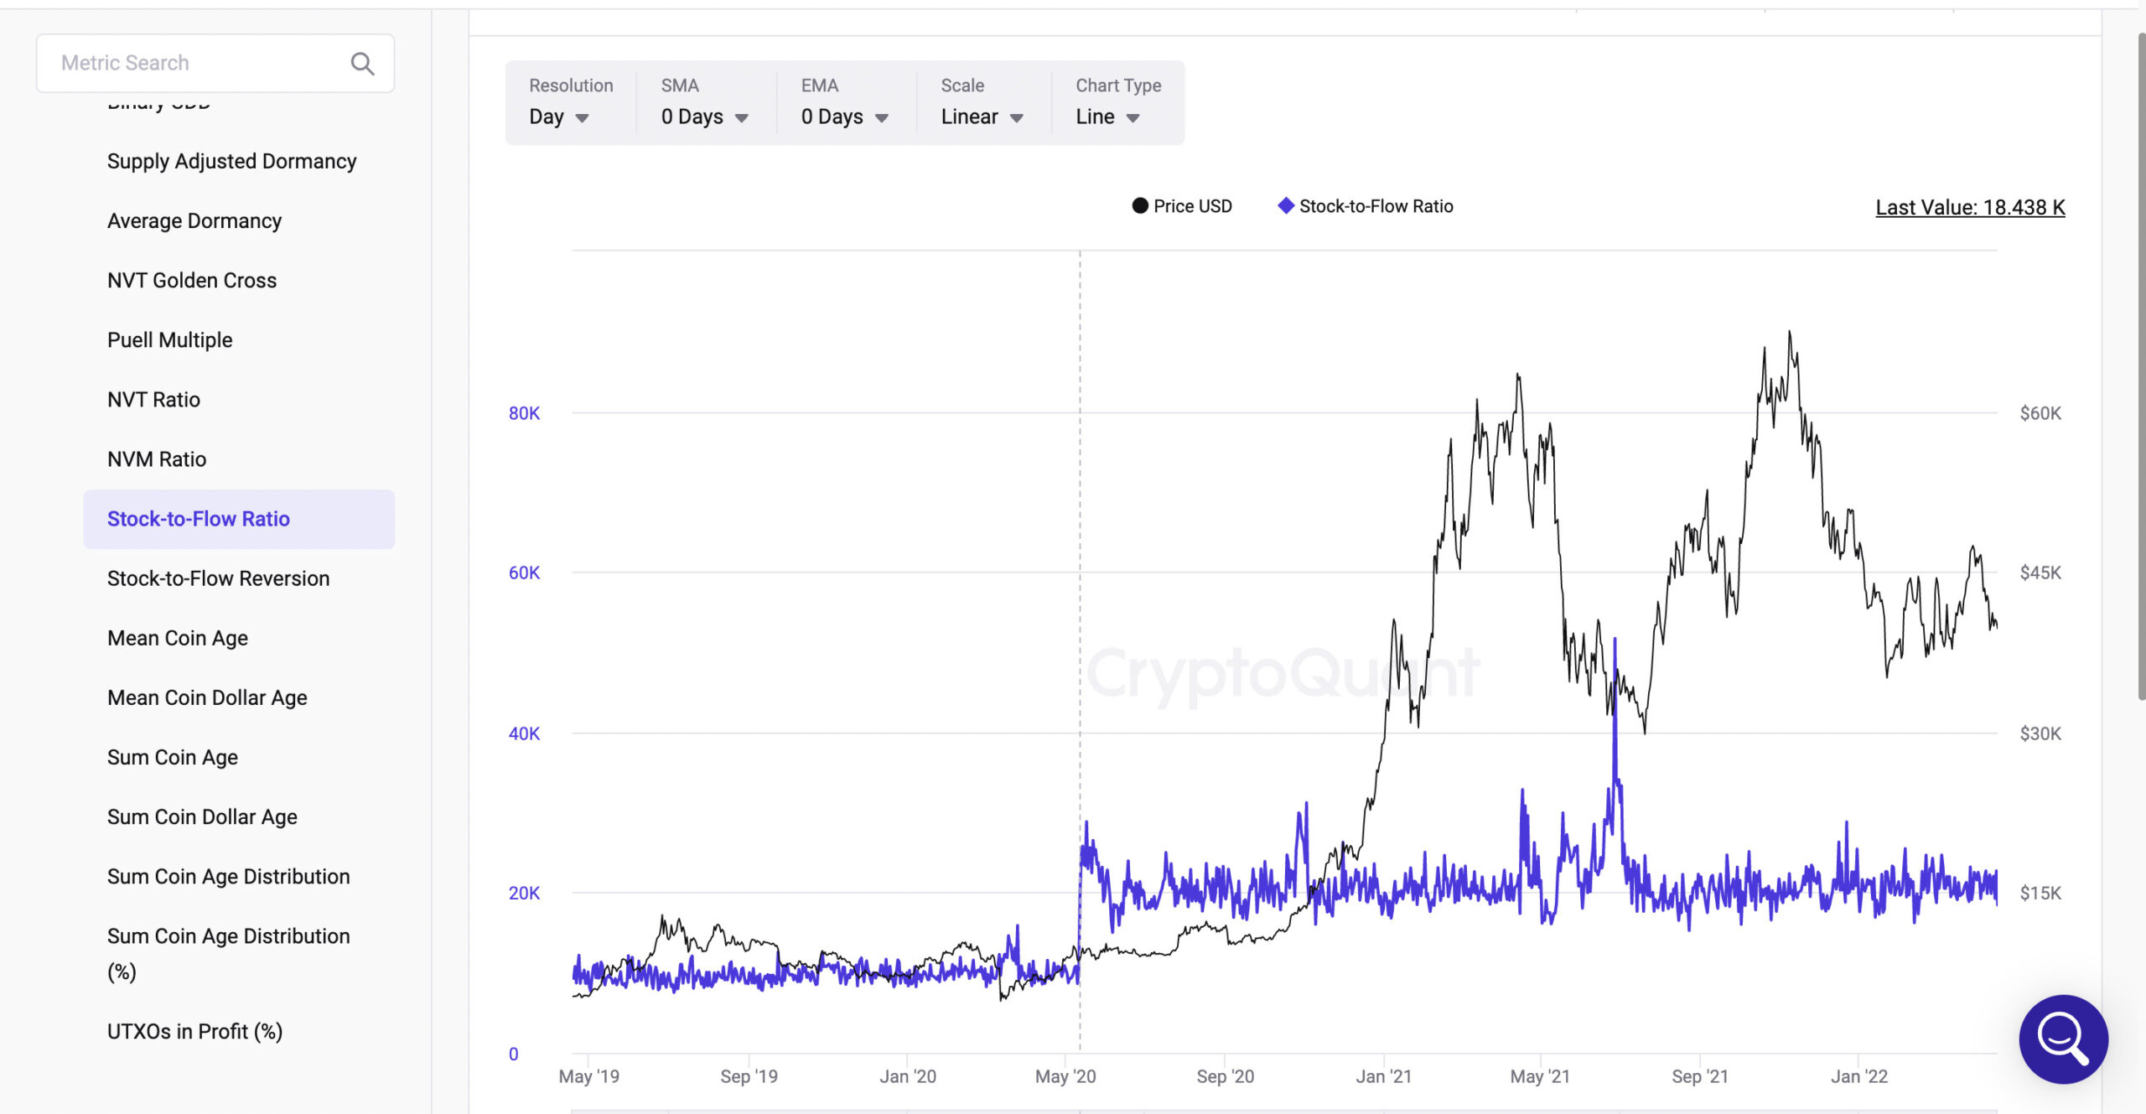Open Sum Coin Age Distribution metric
The image size is (2146, 1114).
[x=228, y=876]
